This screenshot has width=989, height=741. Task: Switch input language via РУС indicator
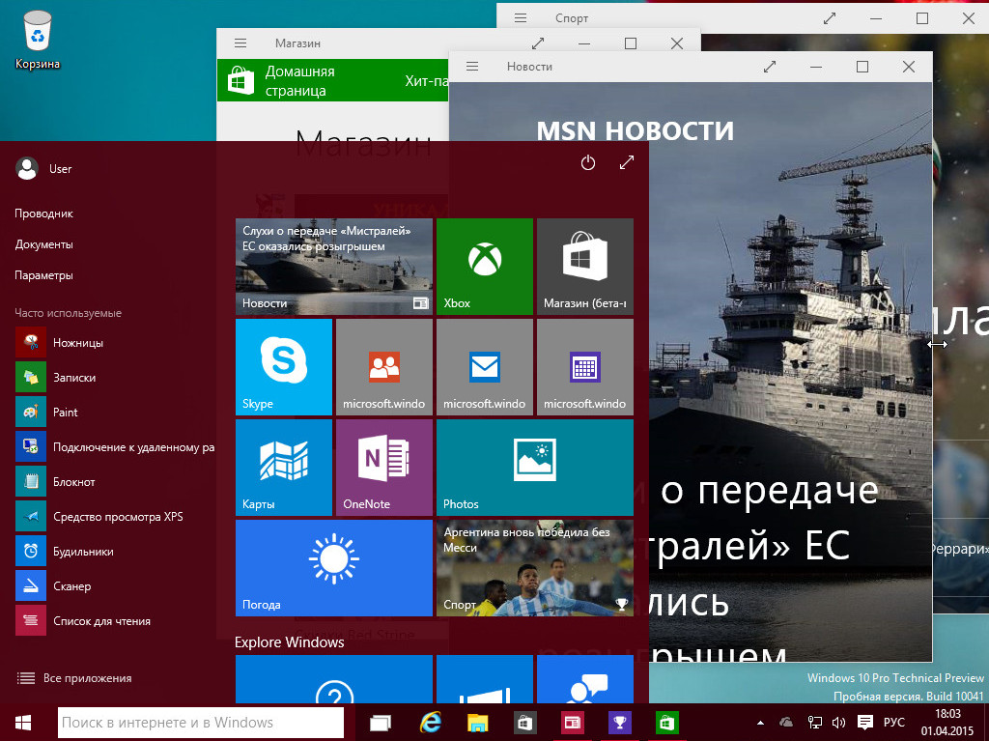(x=893, y=722)
